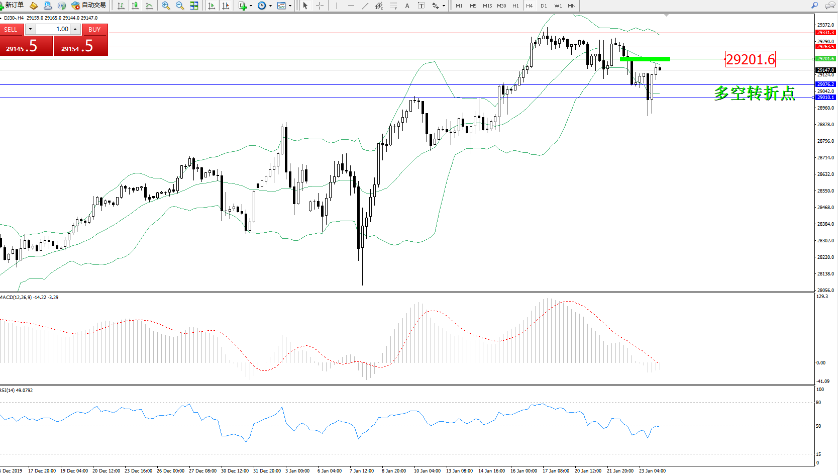Screen dimensions: 838x475
Task: Select the crosshair tool
Action: (x=320, y=6)
